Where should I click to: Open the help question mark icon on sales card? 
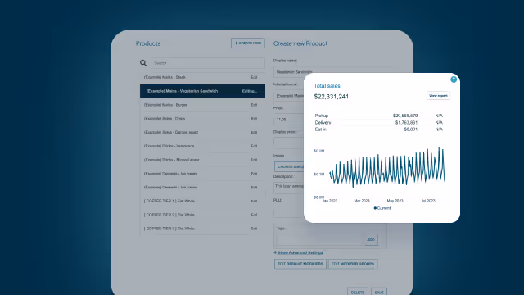click(x=454, y=79)
